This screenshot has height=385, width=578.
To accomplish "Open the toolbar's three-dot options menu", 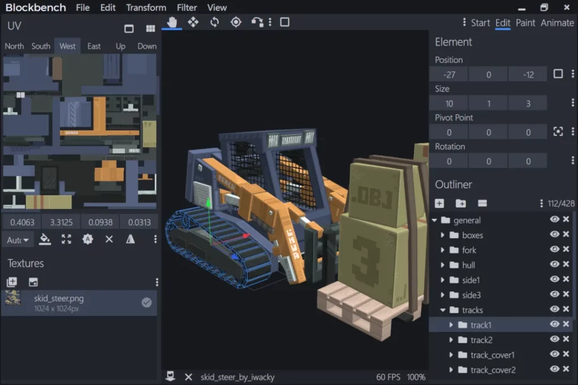I will [x=270, y=22].
